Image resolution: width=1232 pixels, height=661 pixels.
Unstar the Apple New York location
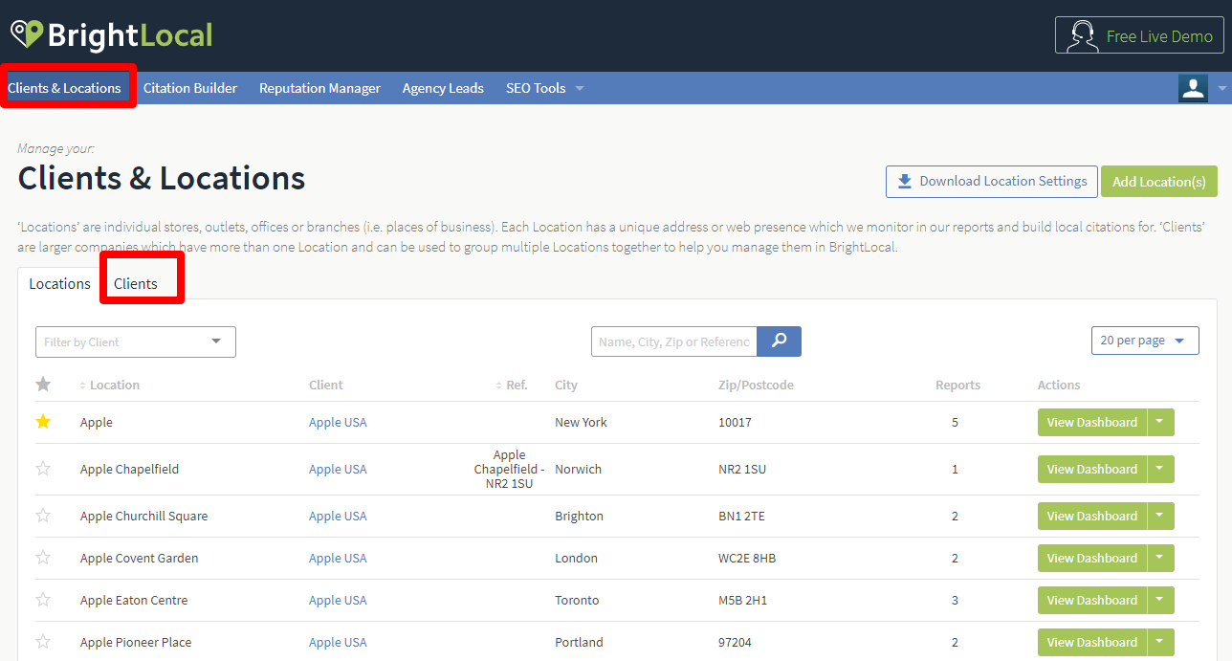point(43,422)
